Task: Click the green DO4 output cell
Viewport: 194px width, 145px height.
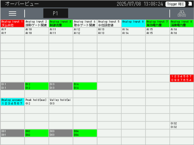Action: pos(85,133)
